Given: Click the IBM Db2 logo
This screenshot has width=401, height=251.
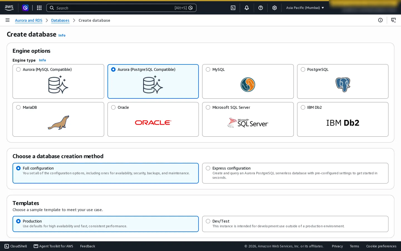Looking at the screenshot, I should (x=343, y=123).
